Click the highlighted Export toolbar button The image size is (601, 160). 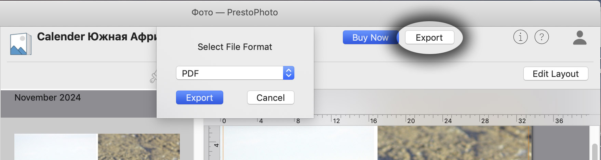(x=429, y=37)
